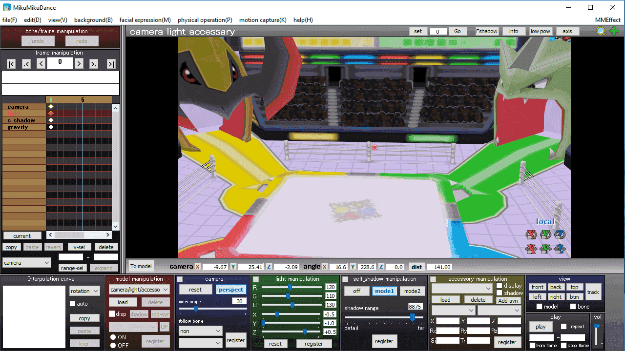This screenshot has height=351, width=625.
Task: Click the red X move axis icon
Action: [531, 249]
